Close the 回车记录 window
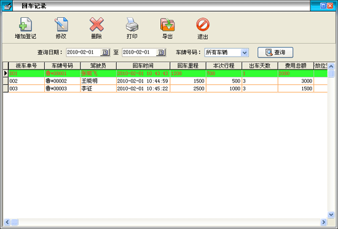This screenshot has height=229, width=338. [330, 6]
